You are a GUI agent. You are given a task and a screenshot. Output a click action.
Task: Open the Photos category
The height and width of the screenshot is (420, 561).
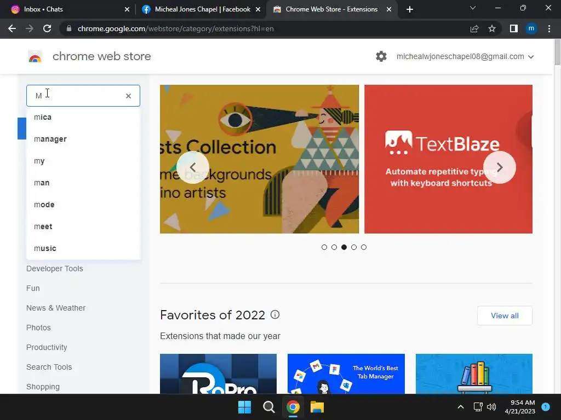pos(38,328)
